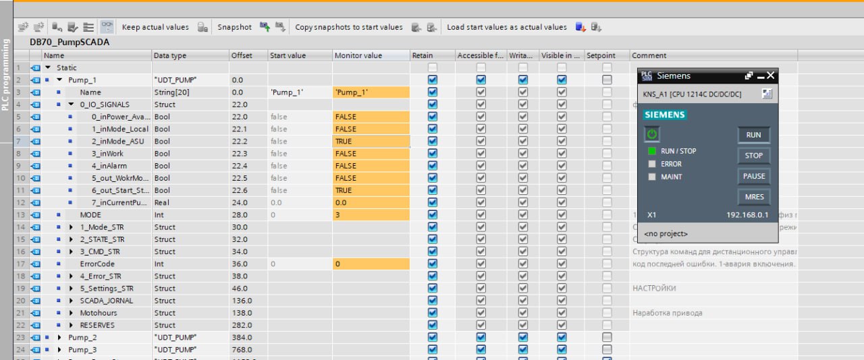Click the Comment column header
864x360 pixels.
(713, 55)
